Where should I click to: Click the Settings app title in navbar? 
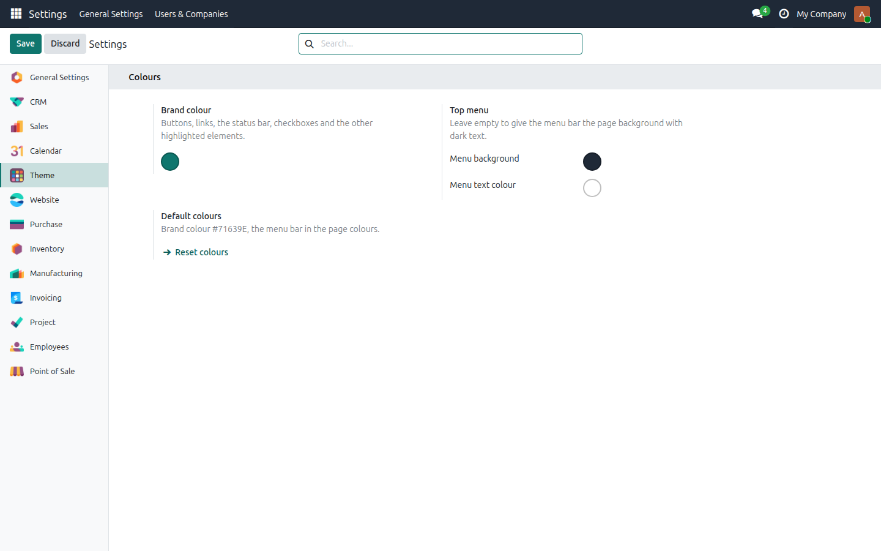click(x=48, y=14)
